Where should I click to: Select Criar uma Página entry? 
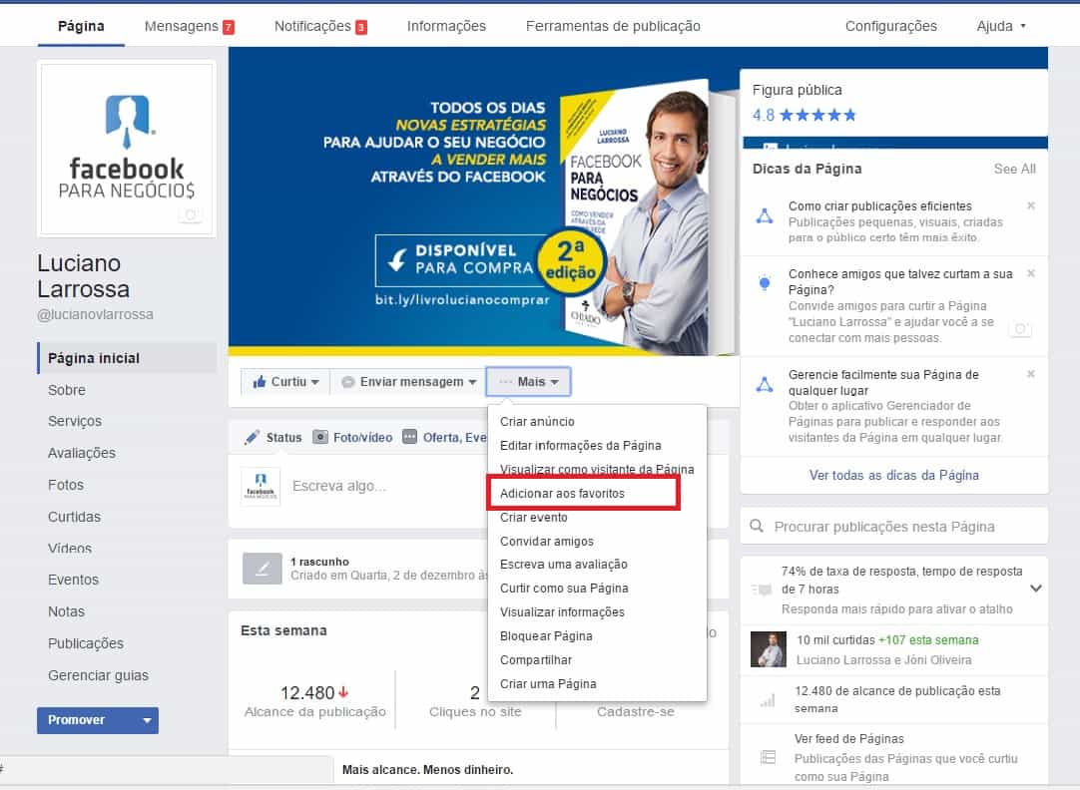pos(548,684)
